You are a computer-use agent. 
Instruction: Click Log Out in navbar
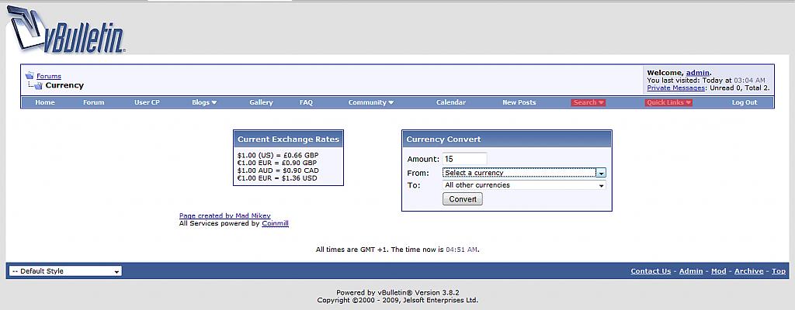point(744,102)
